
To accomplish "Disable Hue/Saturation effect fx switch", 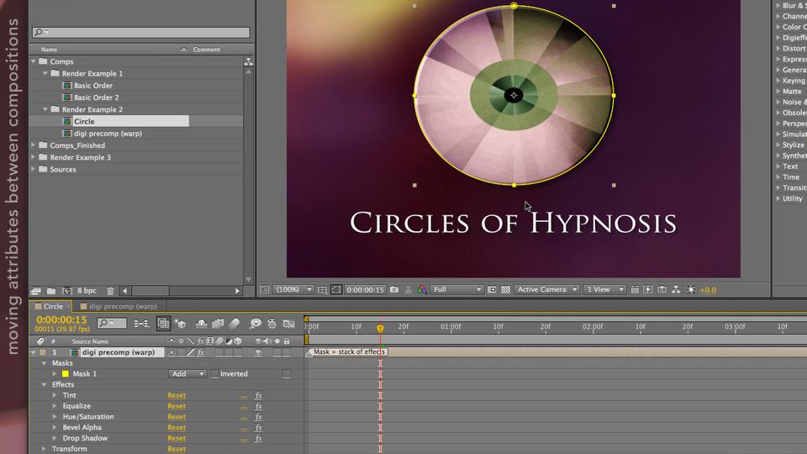I will pos(258,417).
